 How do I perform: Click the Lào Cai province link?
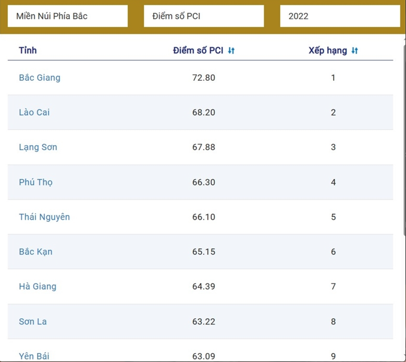pyautogui.click(x=34, y=112)
